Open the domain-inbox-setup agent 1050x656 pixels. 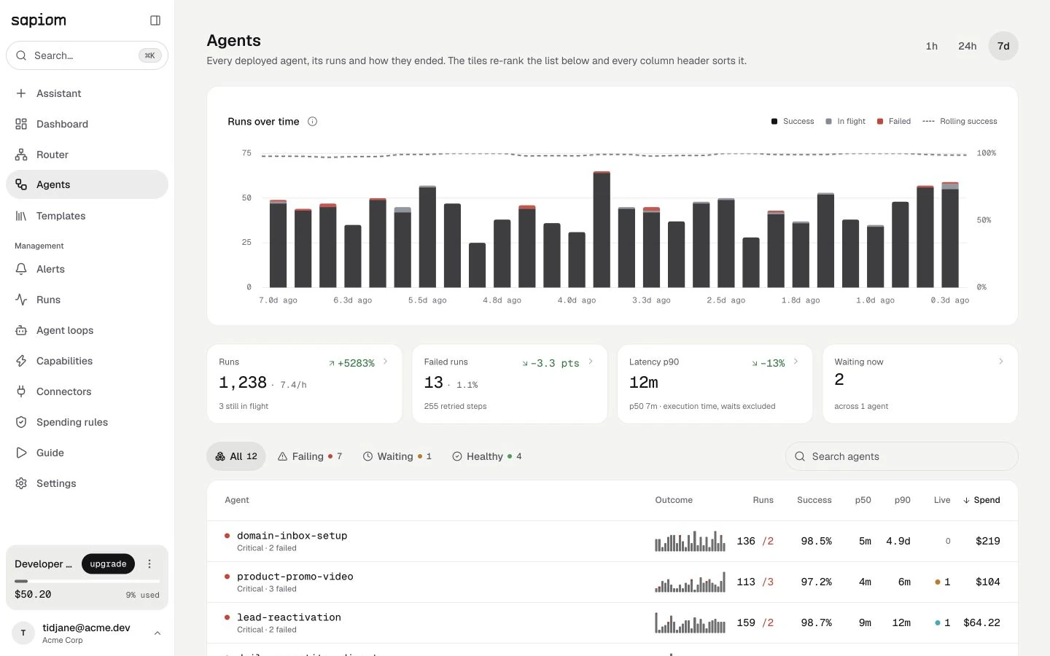(x=612, y=541)
